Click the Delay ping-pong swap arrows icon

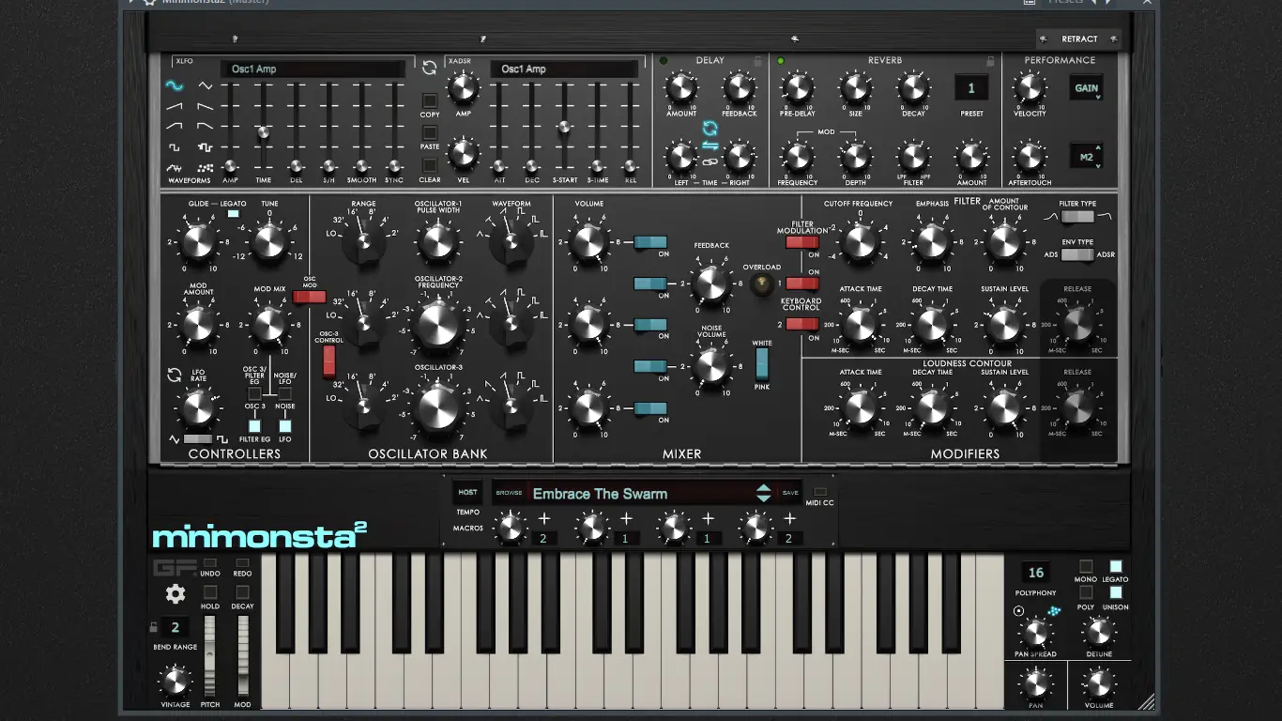pos(710,146)
